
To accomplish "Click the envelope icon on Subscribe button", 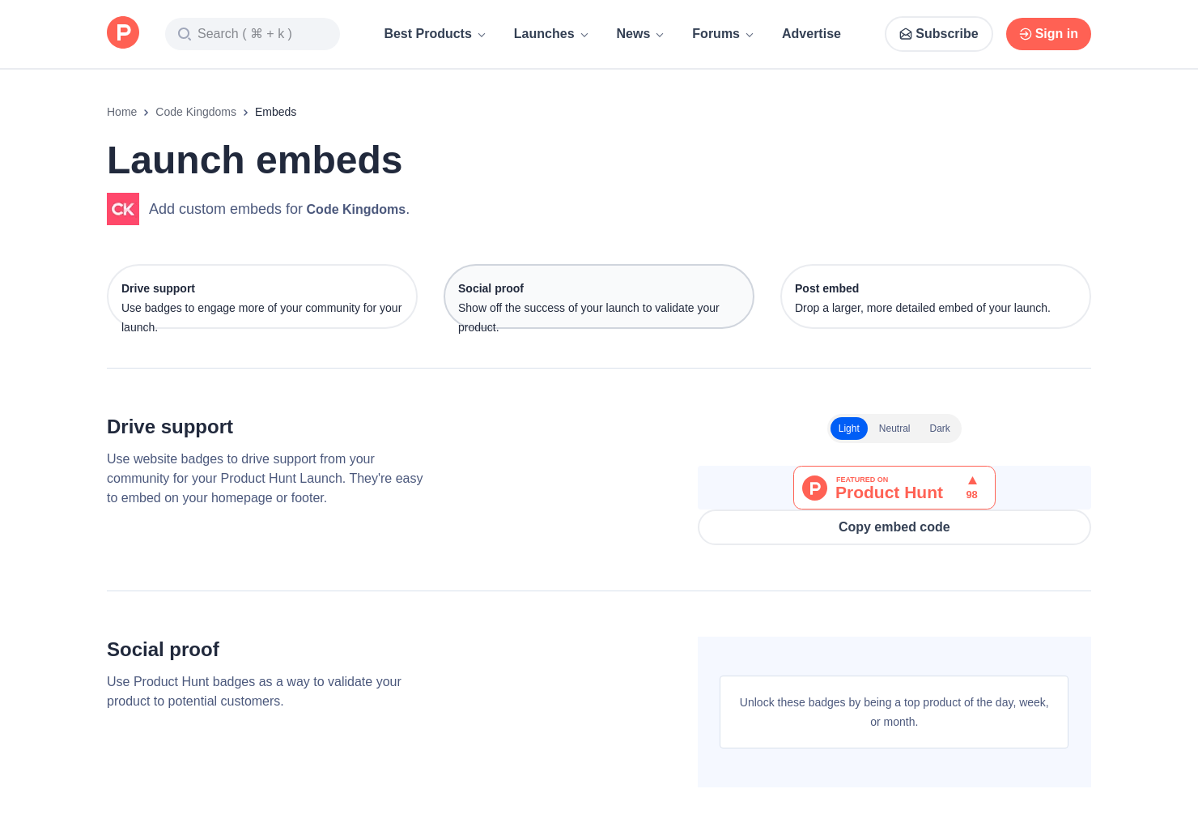I will pos(906,34).
